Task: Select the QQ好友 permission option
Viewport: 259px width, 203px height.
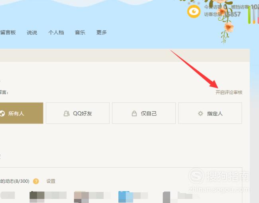Action: tap(78, 113)
